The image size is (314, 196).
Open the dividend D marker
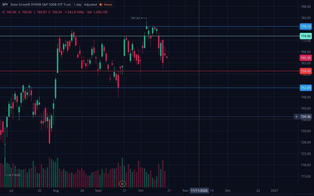[122, 184]
